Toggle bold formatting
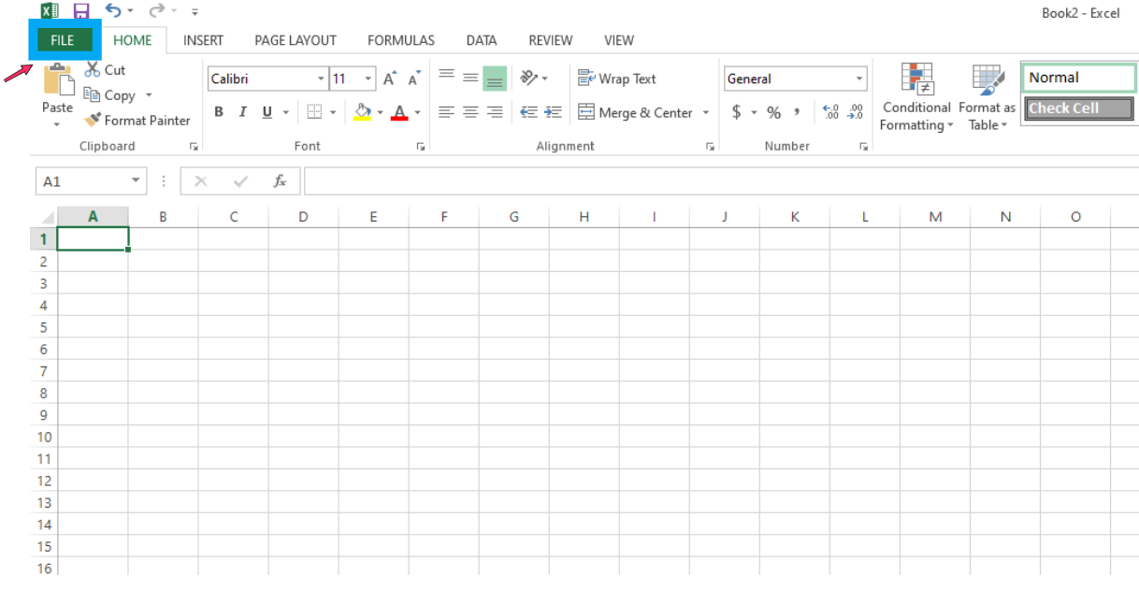 pos(218,111)
